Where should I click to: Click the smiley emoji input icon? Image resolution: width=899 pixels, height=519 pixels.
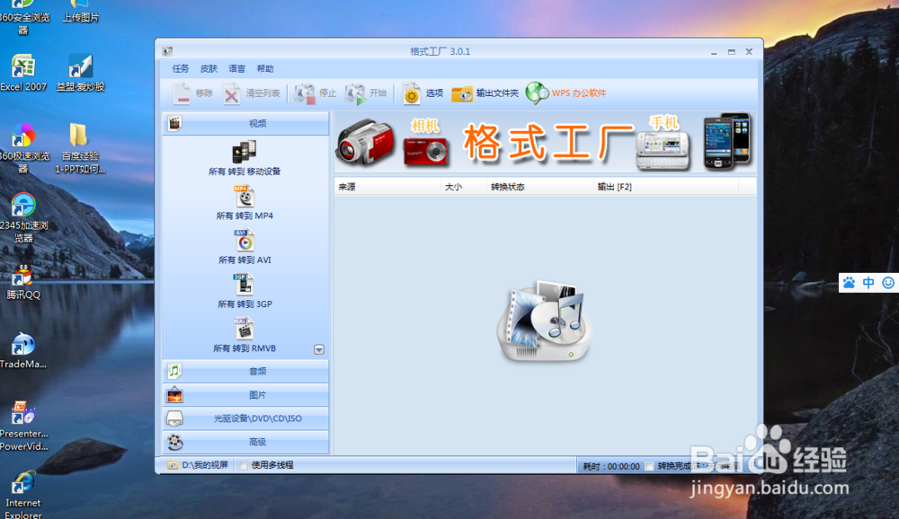coord(888,283)
